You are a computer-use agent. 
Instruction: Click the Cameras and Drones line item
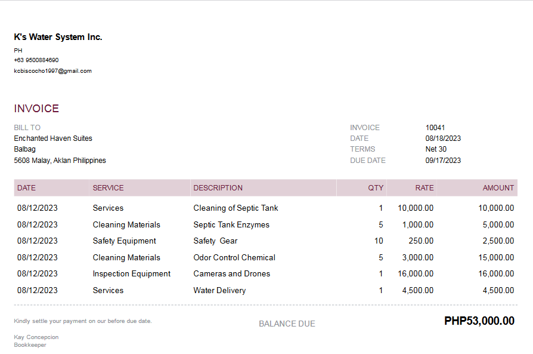pos(231,274)
